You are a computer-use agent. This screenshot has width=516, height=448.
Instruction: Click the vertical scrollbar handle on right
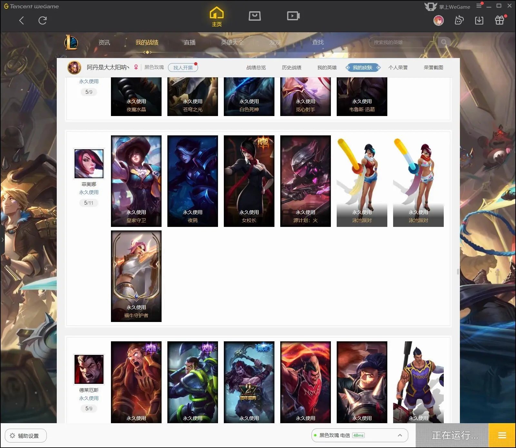click(x=458, y=271)
